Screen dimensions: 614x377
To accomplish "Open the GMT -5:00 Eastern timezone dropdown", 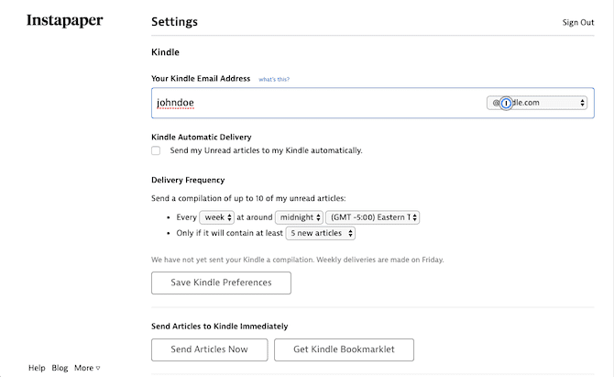I will 373,217.
